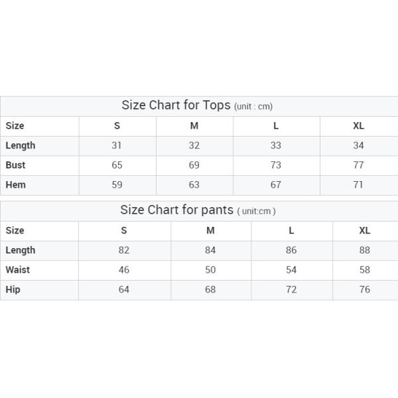Click the Waist row label
Viewport: 398px width, 398px height.
tap(18, 269)
